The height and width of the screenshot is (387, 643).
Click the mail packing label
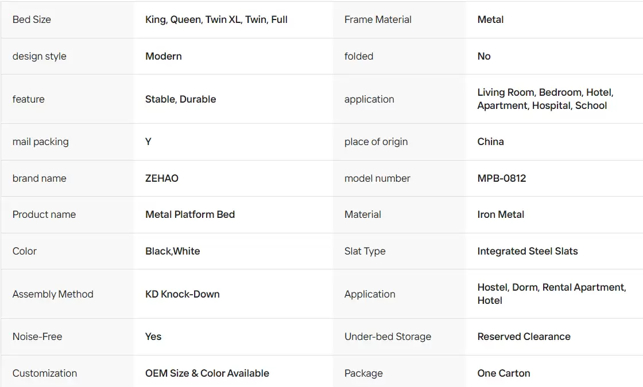click(41, 142)
